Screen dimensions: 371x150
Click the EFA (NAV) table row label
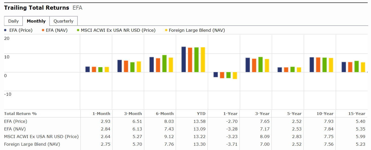[x=15, y=129]
